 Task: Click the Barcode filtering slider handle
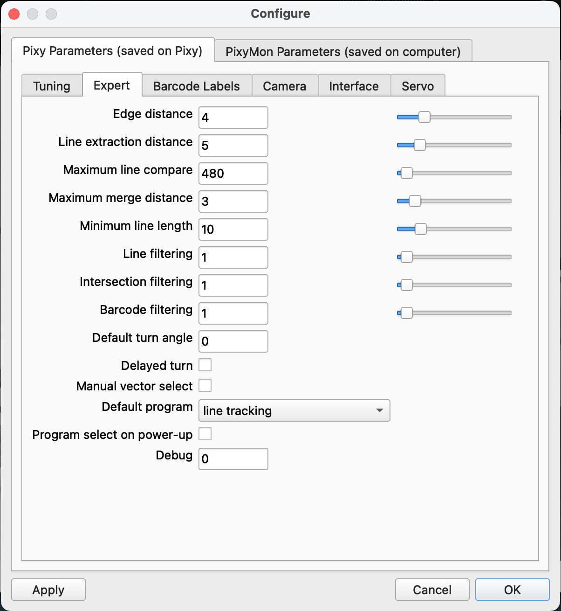pos(406,313)
